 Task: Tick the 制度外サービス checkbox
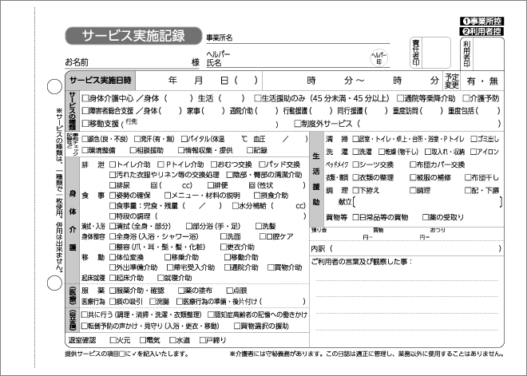tap(298, 124)
